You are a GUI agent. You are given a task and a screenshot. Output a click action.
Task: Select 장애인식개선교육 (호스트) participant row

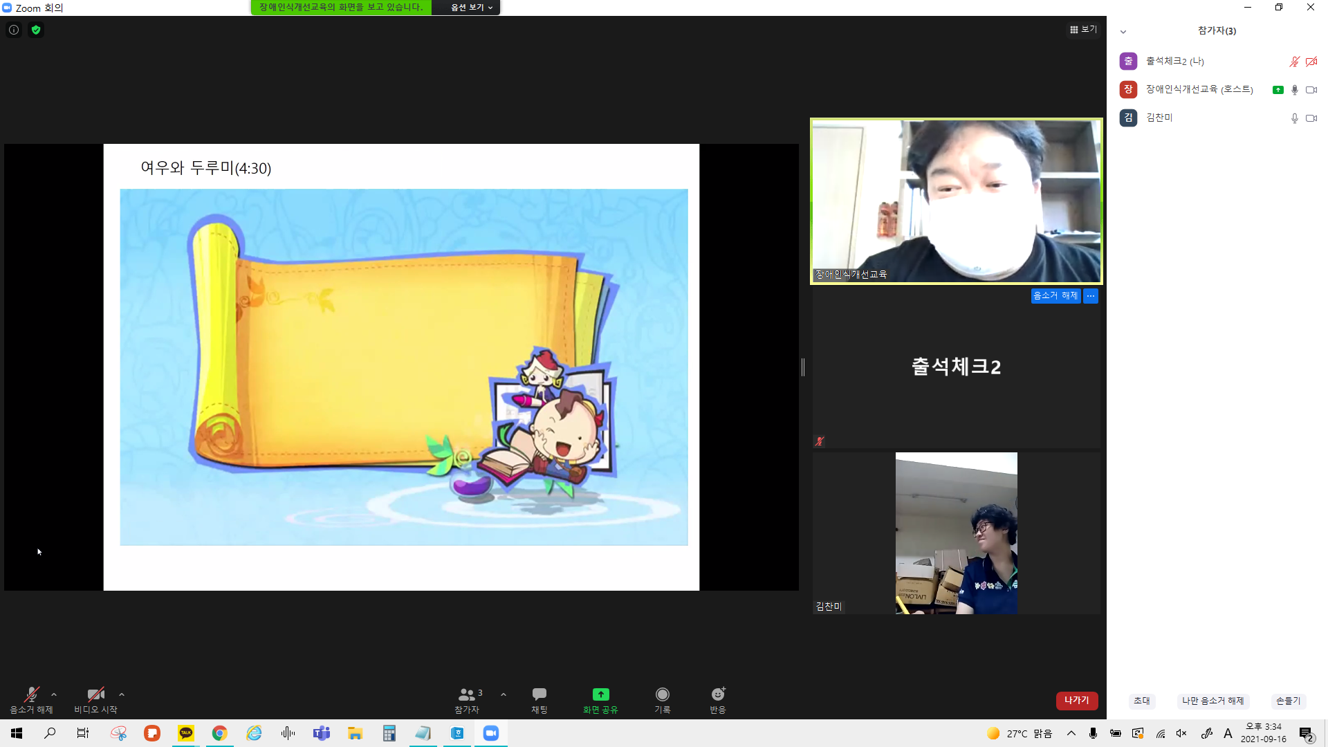click(1217, 89)
